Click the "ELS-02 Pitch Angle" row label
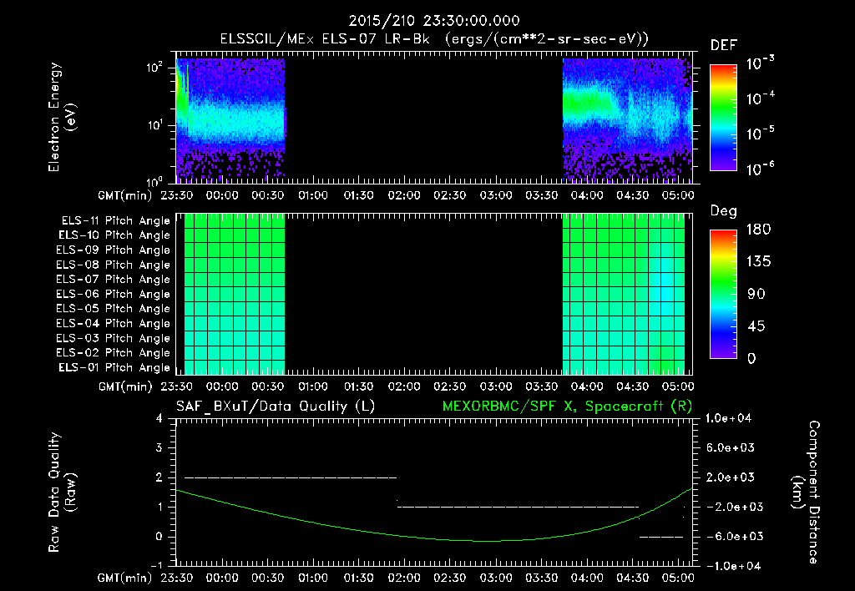 pyautogui.click(x=114, y=353)
